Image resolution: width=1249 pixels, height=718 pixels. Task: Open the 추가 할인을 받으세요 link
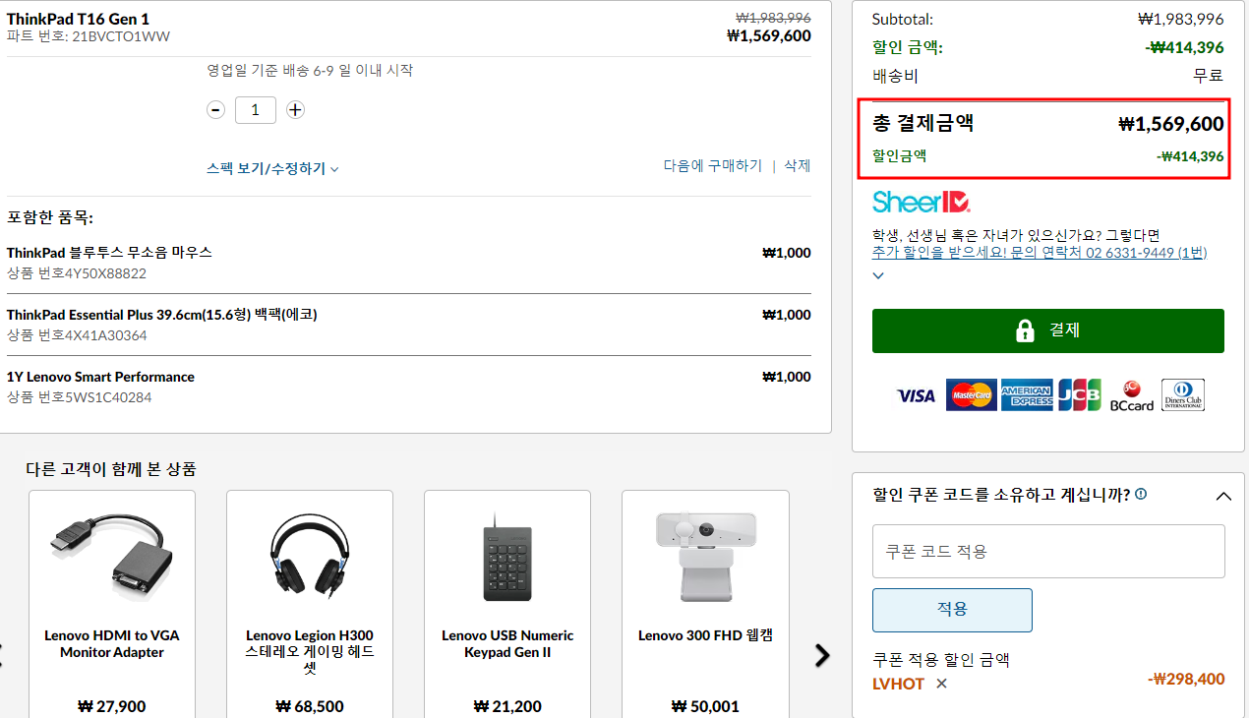point(1040,252)
